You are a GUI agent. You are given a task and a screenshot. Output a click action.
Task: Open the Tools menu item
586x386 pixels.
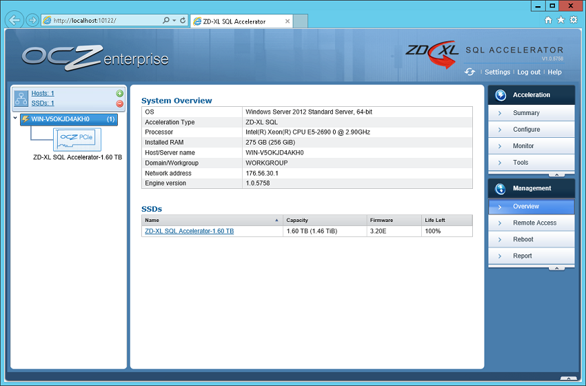pos(531,162)
